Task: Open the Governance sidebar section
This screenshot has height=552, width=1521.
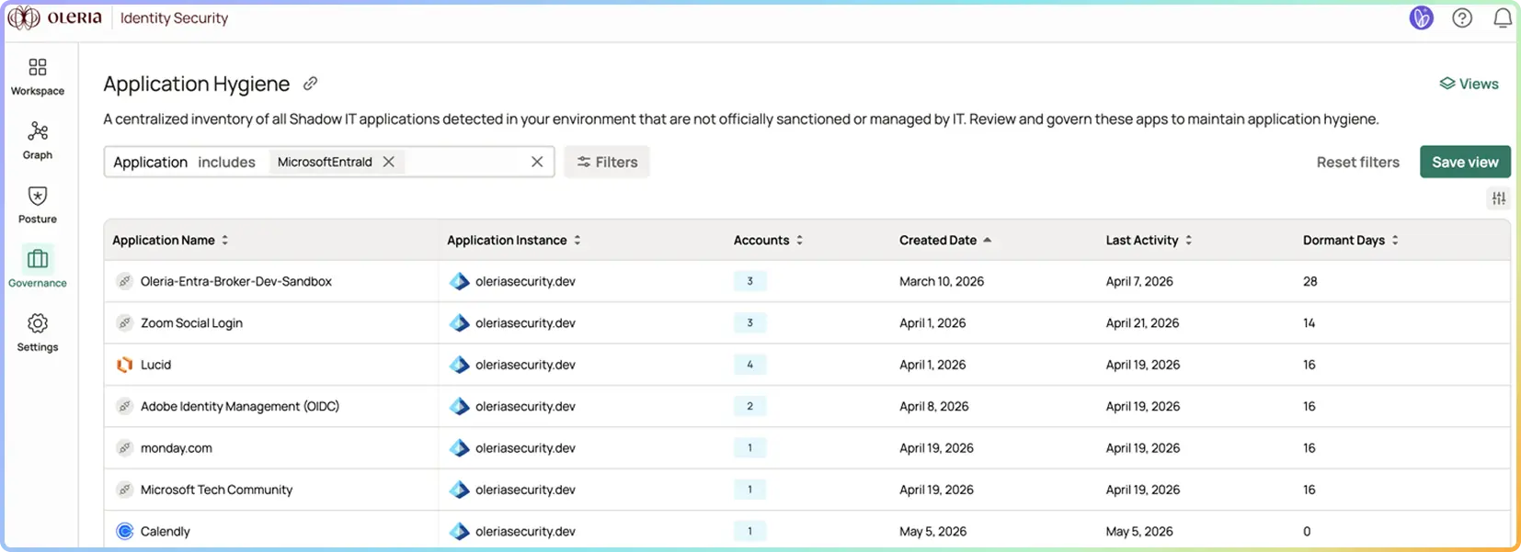Action: [x=38, y=268]
